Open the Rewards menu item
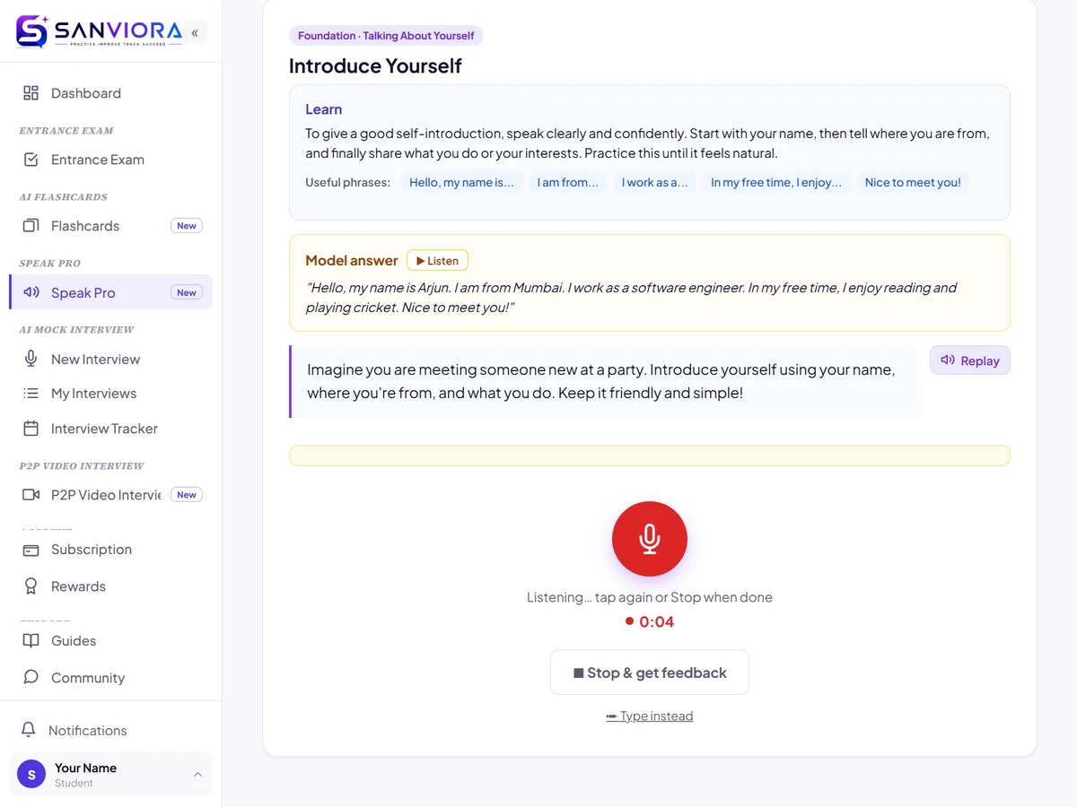 [x=111, y=586]
